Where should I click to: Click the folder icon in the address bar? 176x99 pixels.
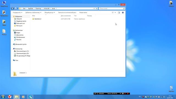point(20,9)
